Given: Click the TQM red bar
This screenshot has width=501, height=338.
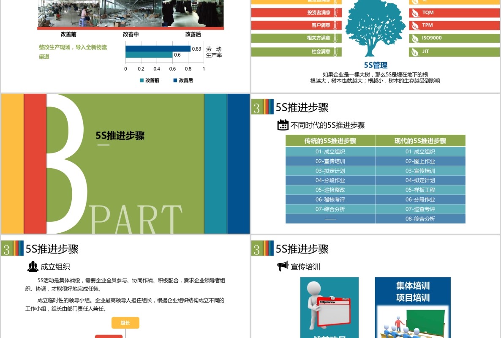Looking at the screenshot, I should (454, 13).
